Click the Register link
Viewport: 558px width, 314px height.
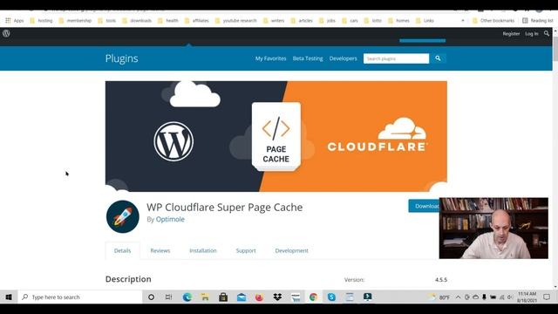point(511,33)
